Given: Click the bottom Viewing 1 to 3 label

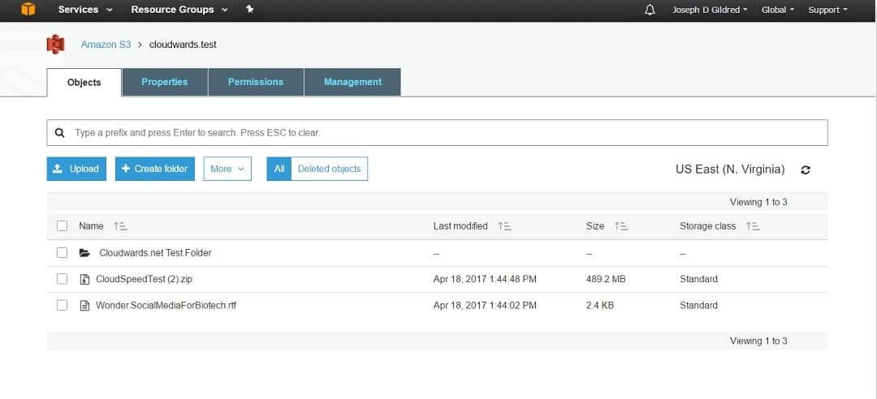Looking at the screenshot, I should 758,341.
